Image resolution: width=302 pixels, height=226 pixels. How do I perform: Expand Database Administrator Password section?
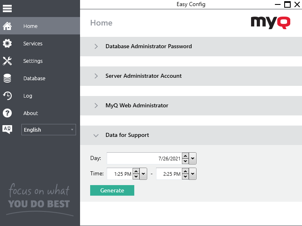(96, 47)
